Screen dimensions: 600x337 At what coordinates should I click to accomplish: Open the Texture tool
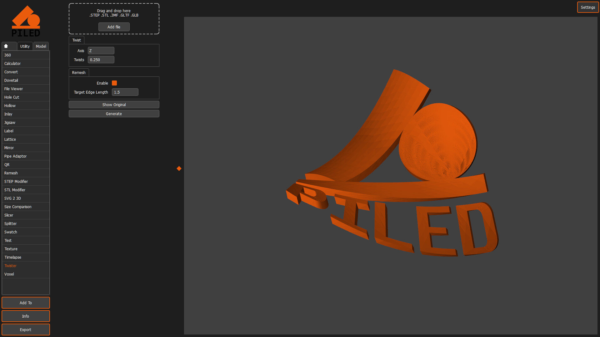point(26,249)
